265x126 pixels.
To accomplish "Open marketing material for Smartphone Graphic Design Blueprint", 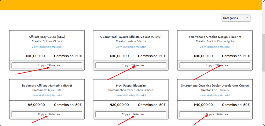I will 215,47.
